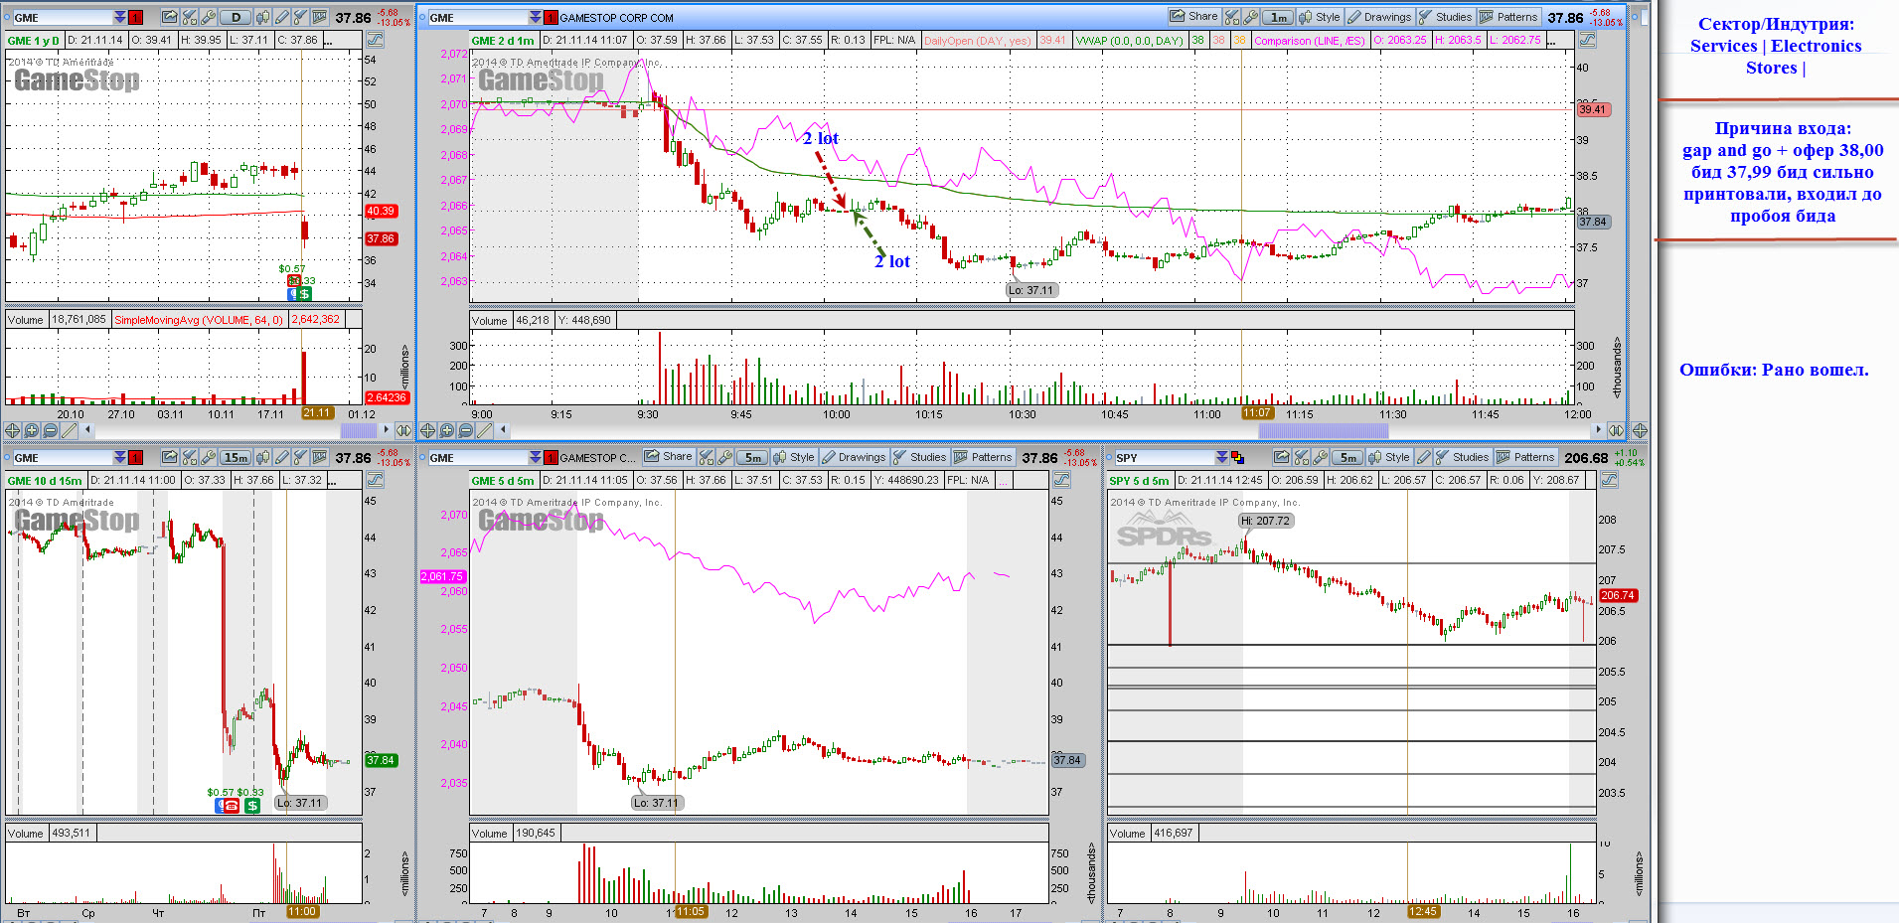The width and height of the screenshot is (1899, 923).
Task: Click red color-link box in GME 1m chart
Action: pyautogui.click(x=552, y=17)
